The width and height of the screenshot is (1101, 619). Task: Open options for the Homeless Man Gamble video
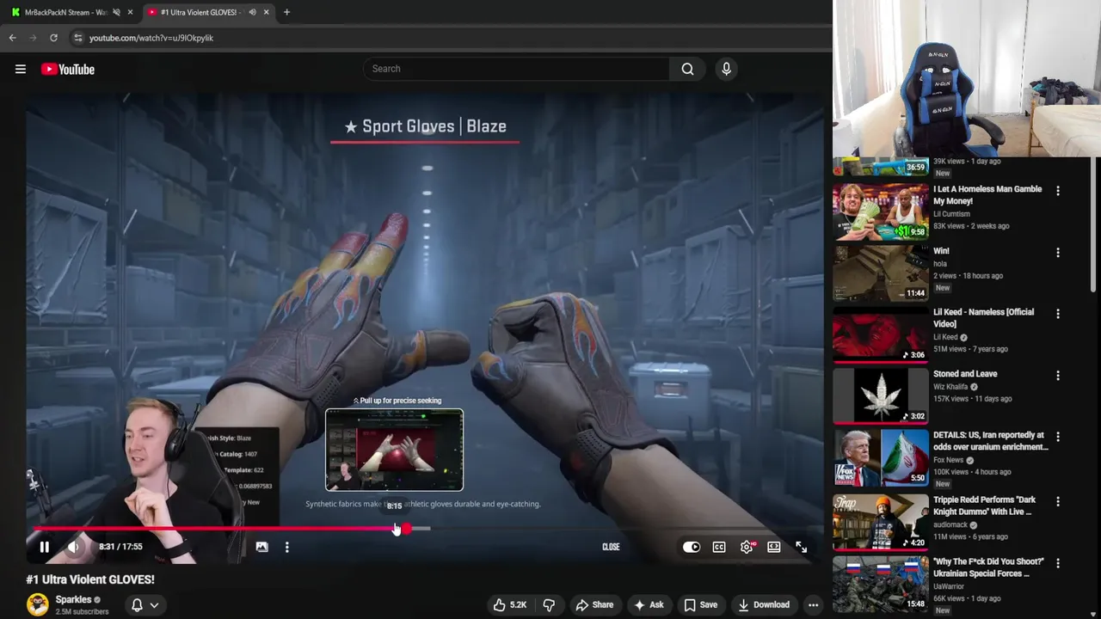point(1058,191)
